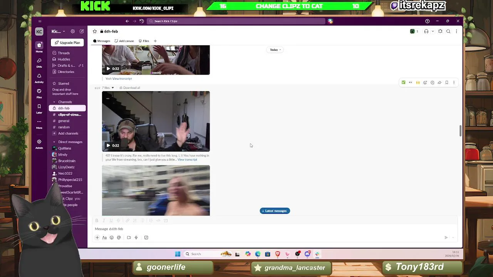
Task: Open Add canvas tab
Action: 124,41
